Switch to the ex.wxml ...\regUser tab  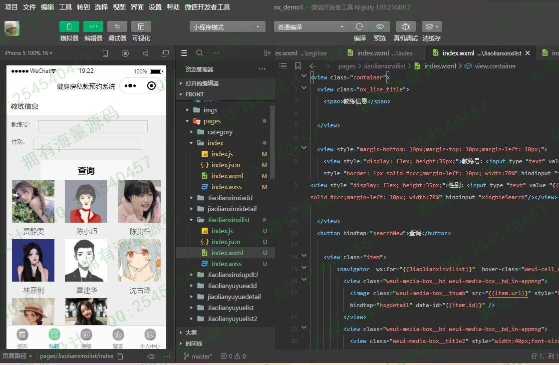tap(301, 53)
